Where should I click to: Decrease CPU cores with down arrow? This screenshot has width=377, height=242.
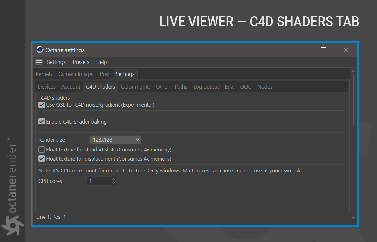pos(114,183)
